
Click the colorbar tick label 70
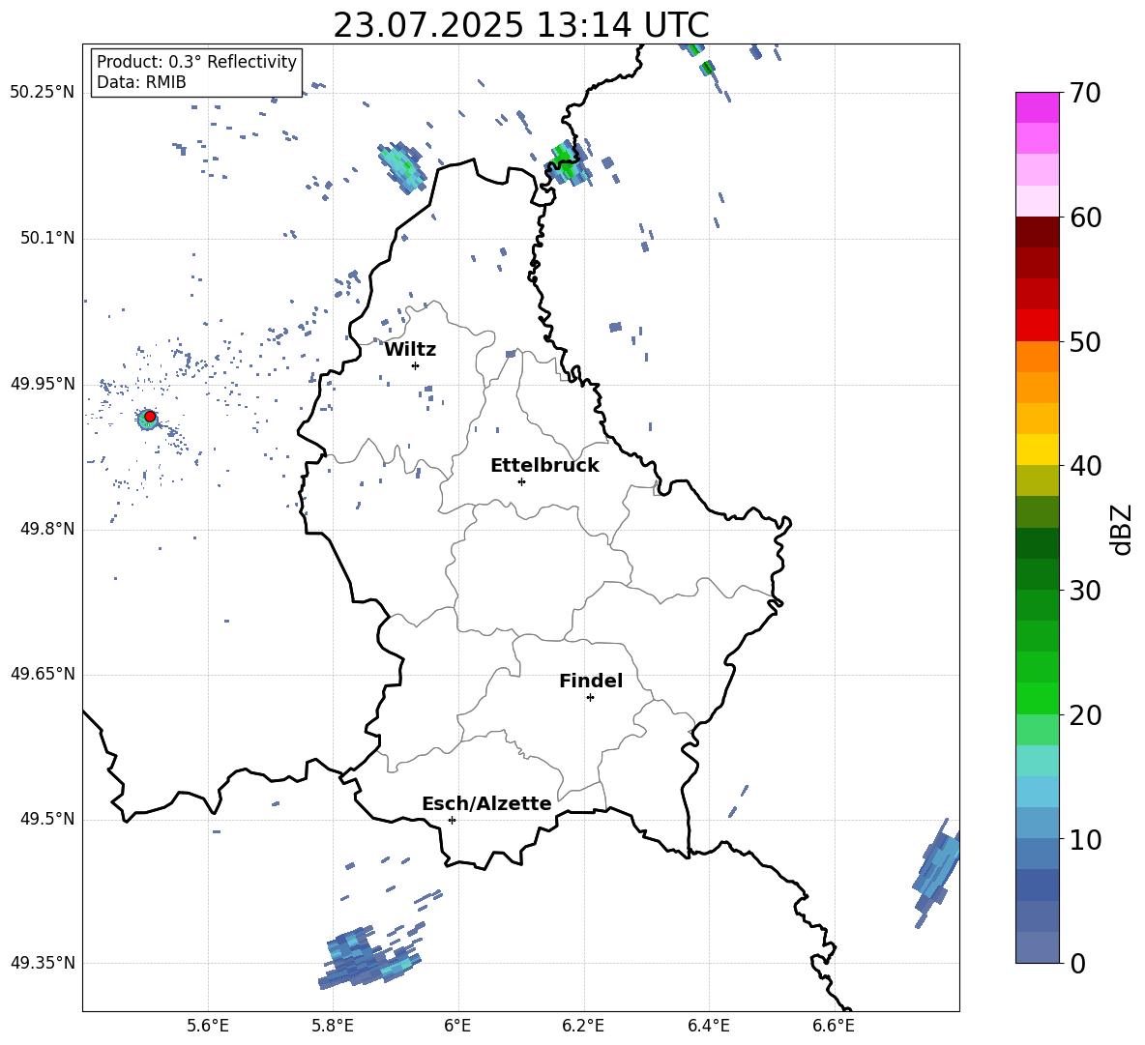click(x=1085, y=94)
